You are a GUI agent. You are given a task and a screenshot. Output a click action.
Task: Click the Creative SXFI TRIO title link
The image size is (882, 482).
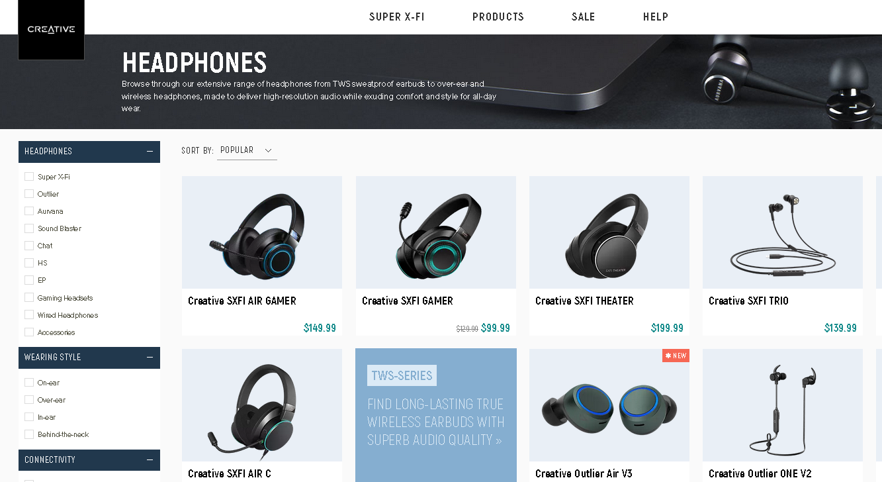pos(748,301)
